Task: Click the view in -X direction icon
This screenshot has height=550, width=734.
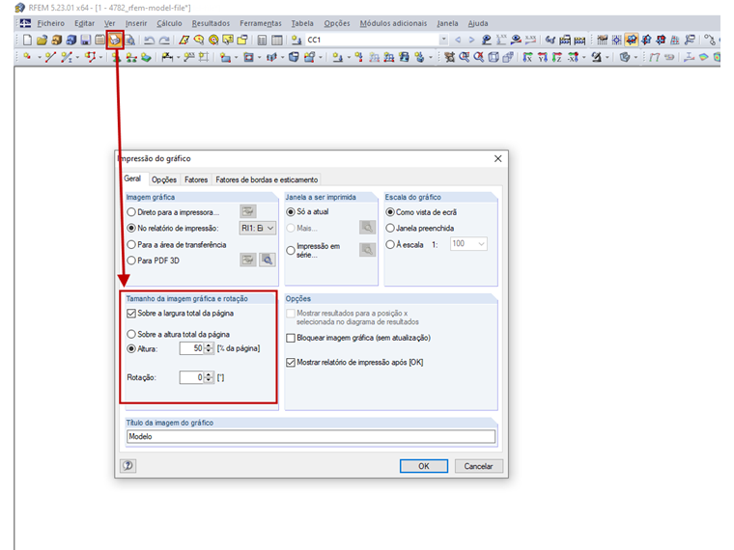Action: coord(573,57)
